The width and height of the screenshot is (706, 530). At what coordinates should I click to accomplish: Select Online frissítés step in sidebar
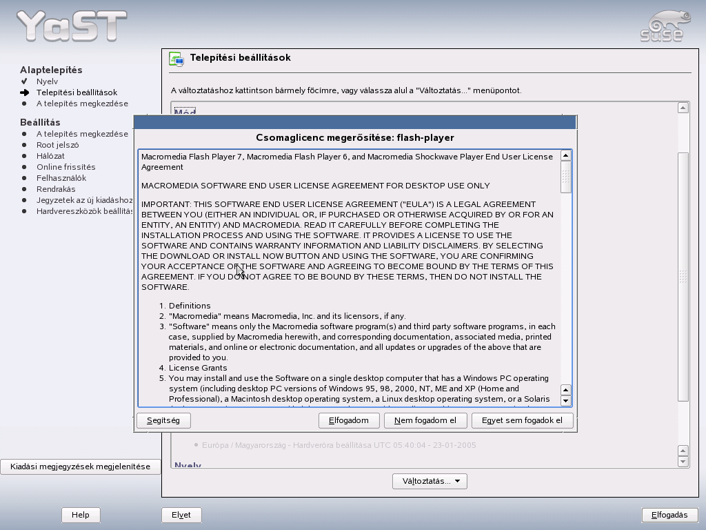(66, 167)
